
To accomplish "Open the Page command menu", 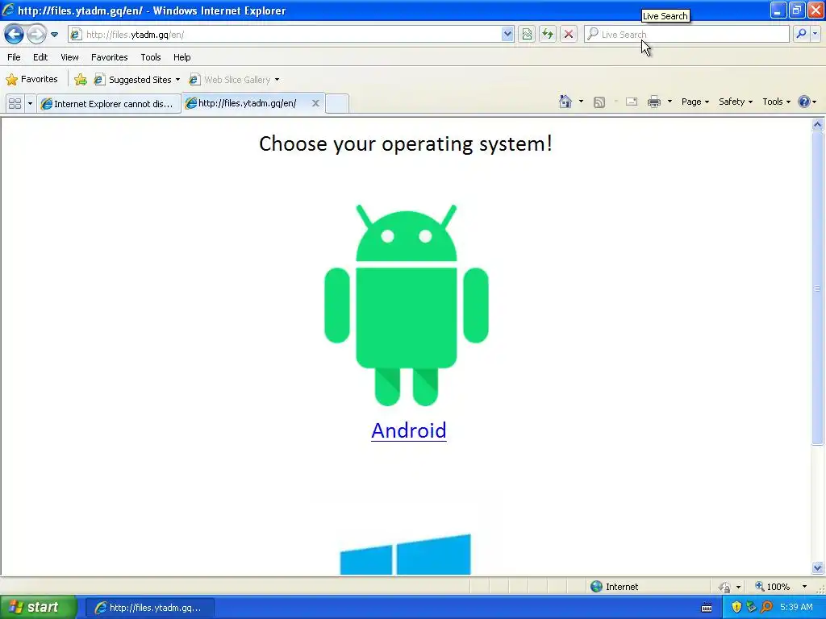I will pos(695,102).
